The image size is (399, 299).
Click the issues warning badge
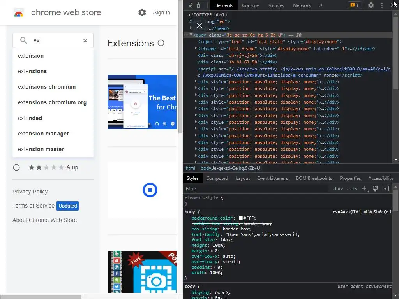[354, 5]
